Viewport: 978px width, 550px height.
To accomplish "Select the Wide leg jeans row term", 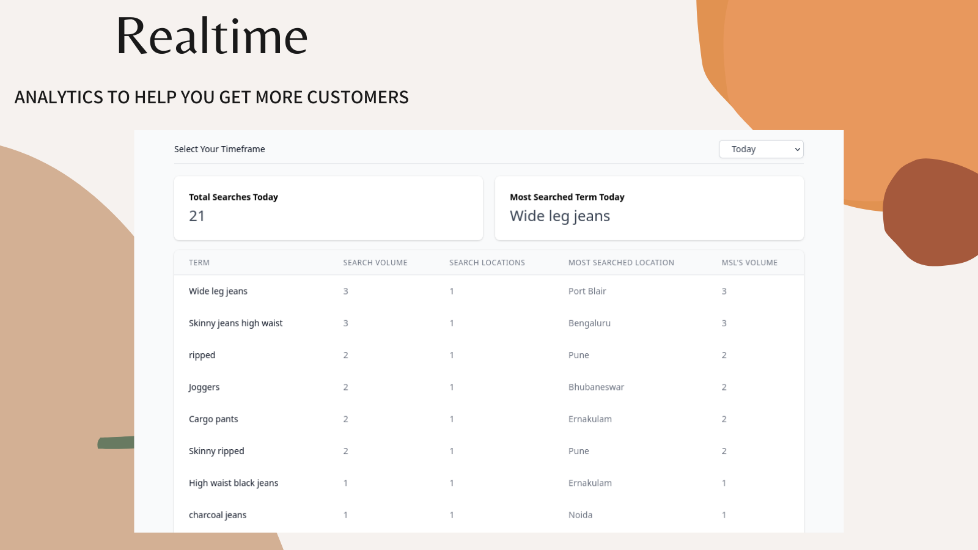I will pos(218,291).
